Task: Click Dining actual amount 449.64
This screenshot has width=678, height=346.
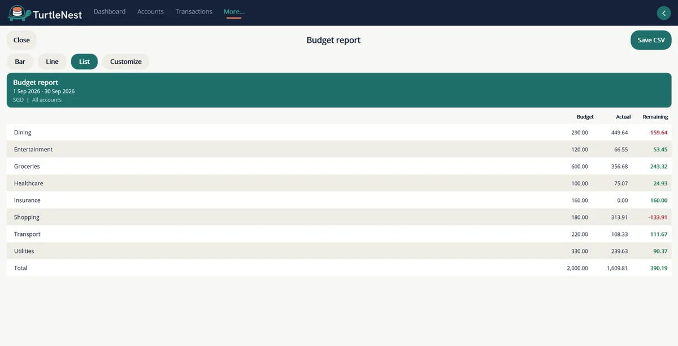Action: click(x=619, y=133)
